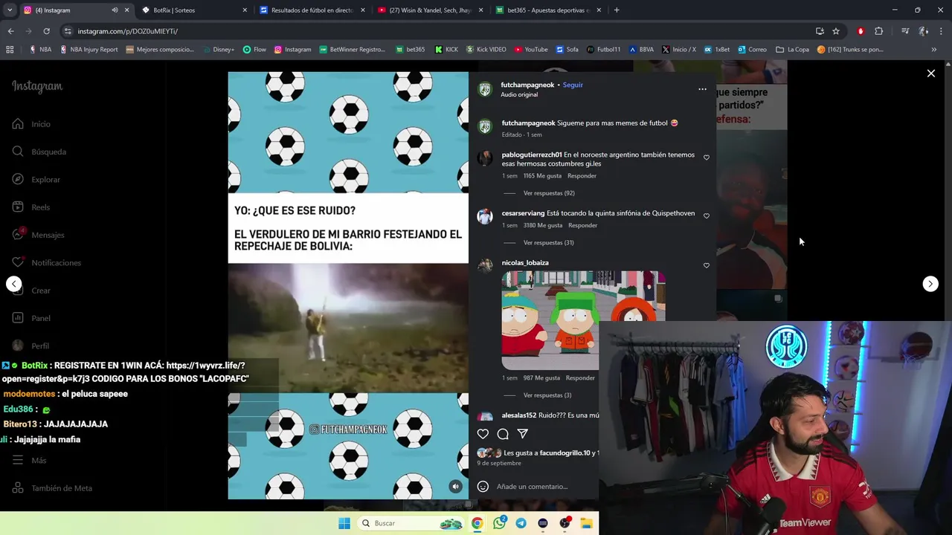Switch to bet365 Apuestas deportivas tab
Screen dimensions: 952x535
pyautogui.click(x=547, y=10)
